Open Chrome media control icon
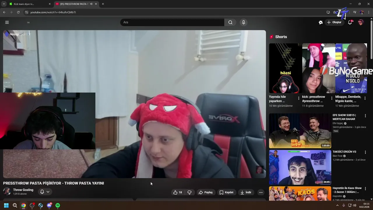Screen dimensions: 373x210 point(355,12)
